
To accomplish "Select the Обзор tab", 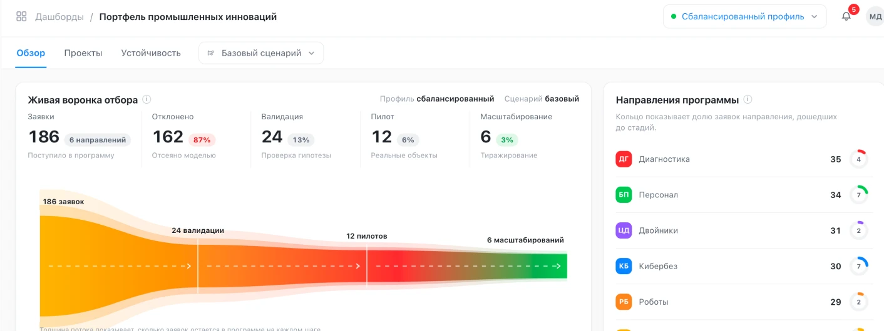I will 31,53.
